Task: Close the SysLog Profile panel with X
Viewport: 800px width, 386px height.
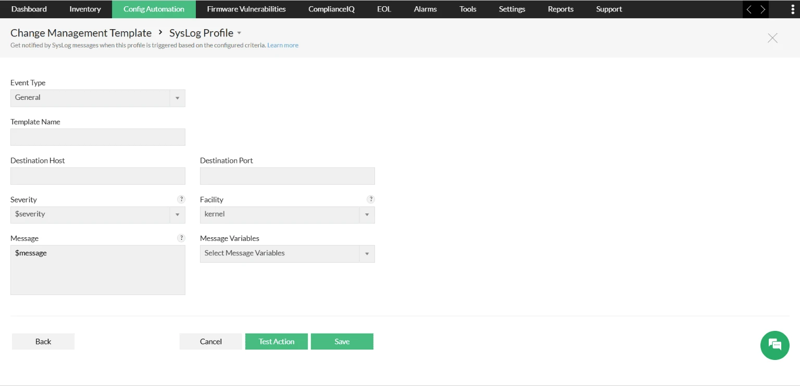Action: 772,38
